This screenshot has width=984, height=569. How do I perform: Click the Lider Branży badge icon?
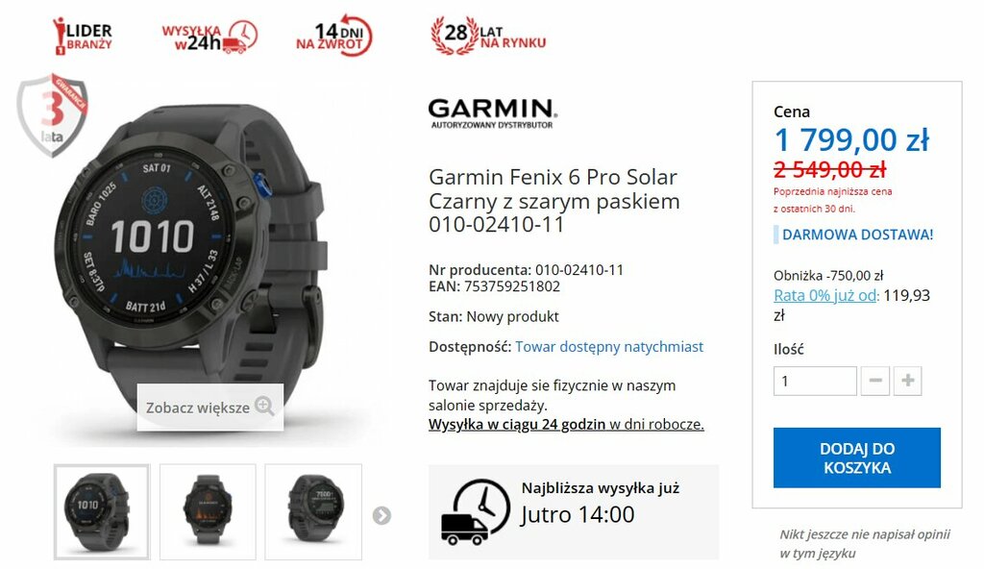(x=83, y=36)
